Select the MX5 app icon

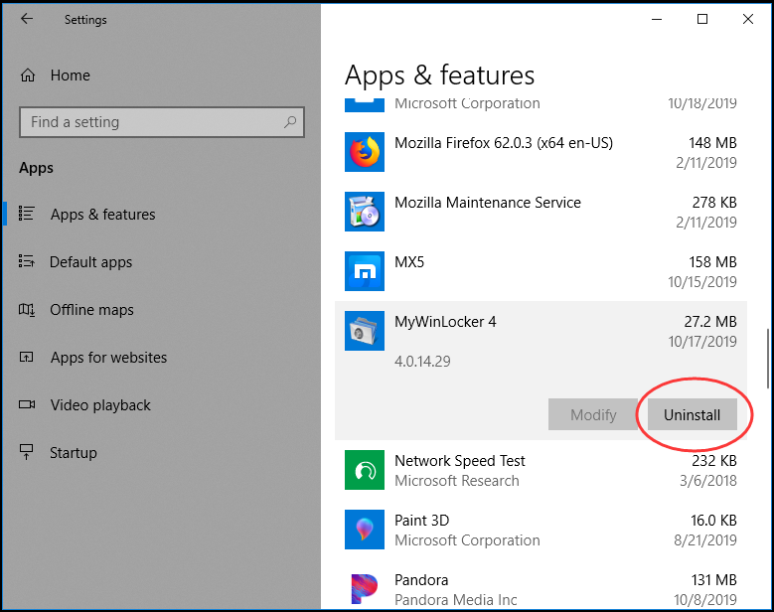tap(365, 271)
